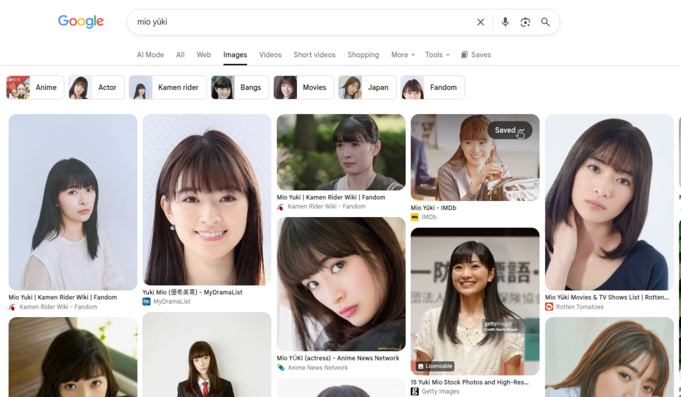Click 'MyDramaList' source text
This screenshot has width=681, height=397.
172,302
